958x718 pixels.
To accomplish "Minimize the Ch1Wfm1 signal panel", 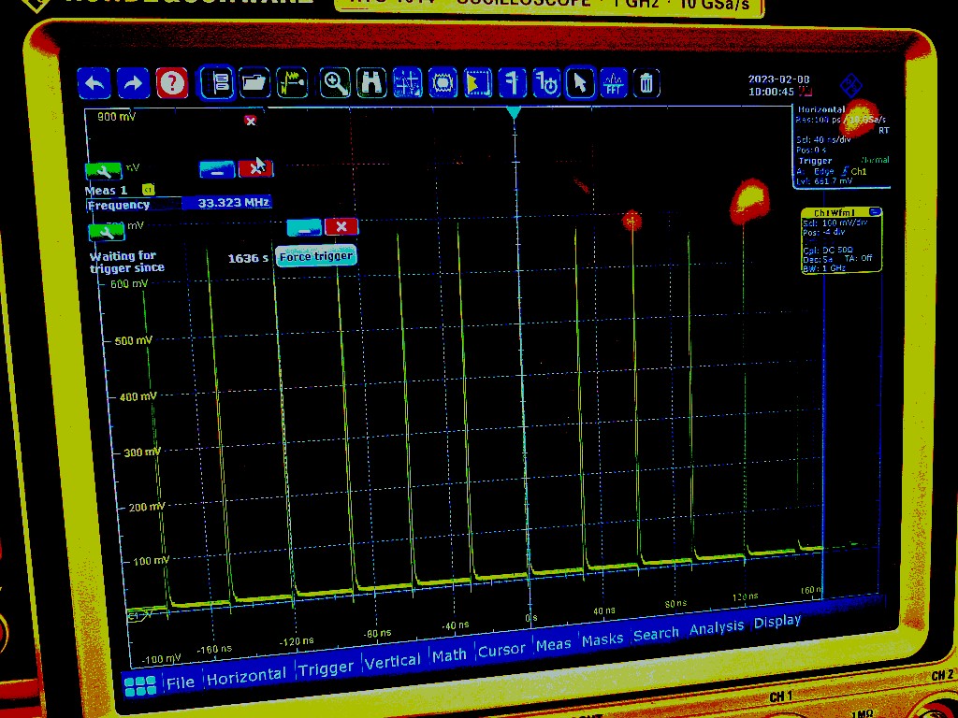I will tap(874, 212).
